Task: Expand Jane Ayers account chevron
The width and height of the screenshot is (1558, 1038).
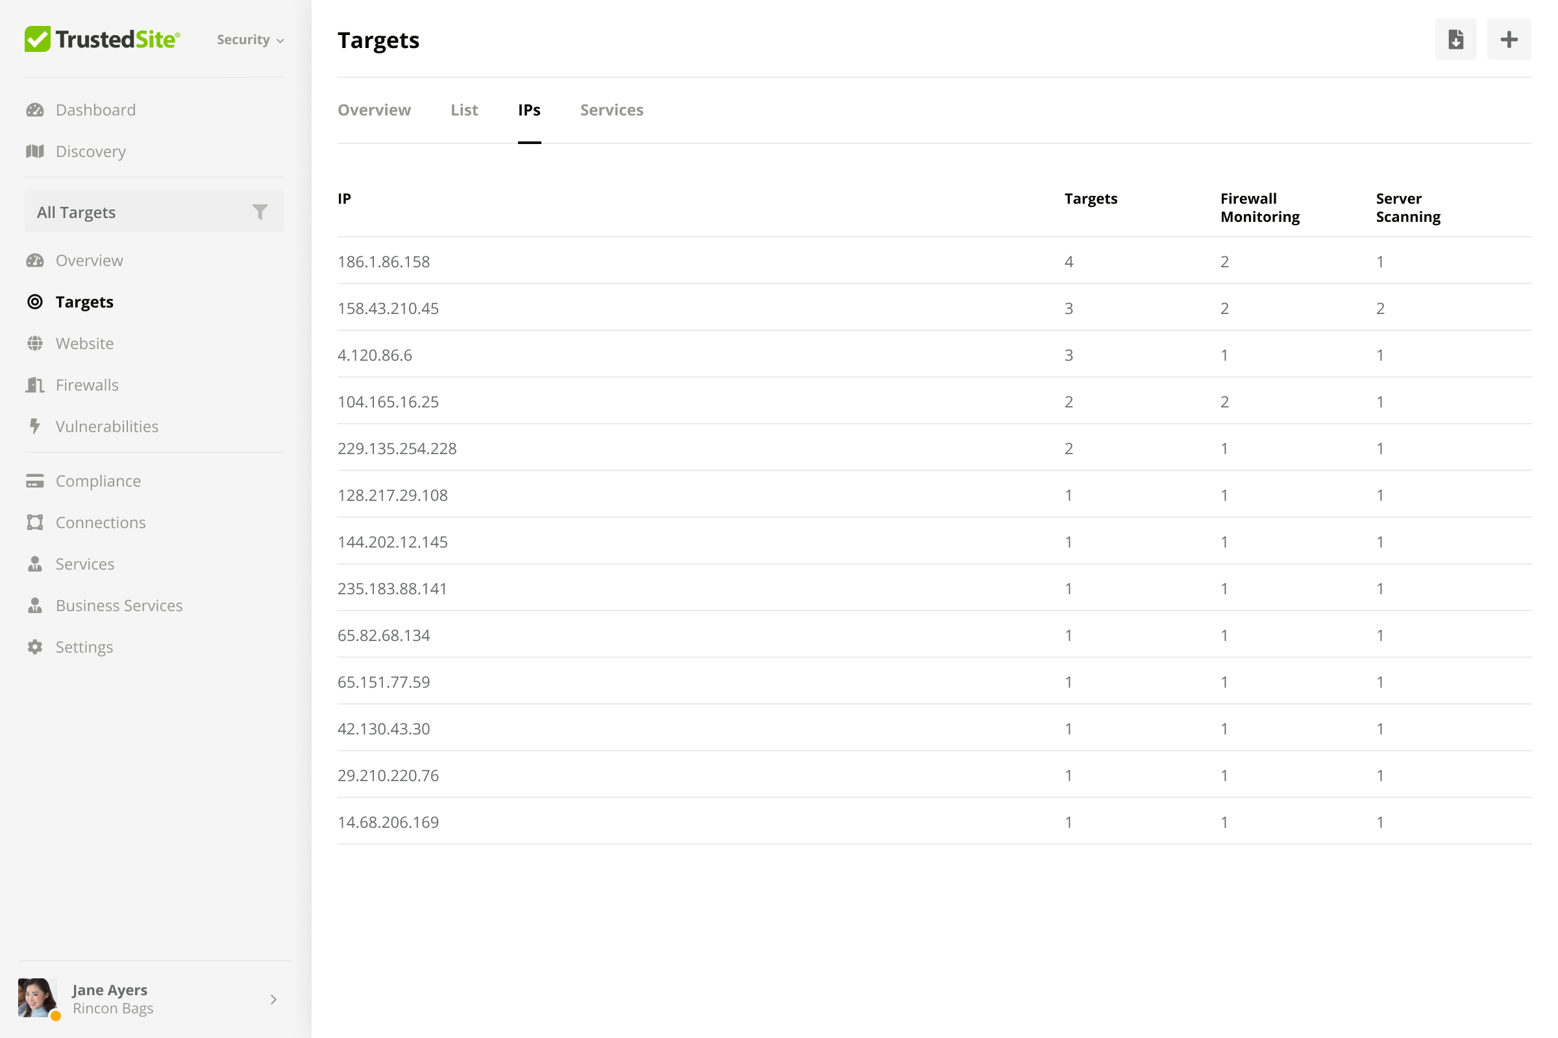Action: click(x=273, y=999)
